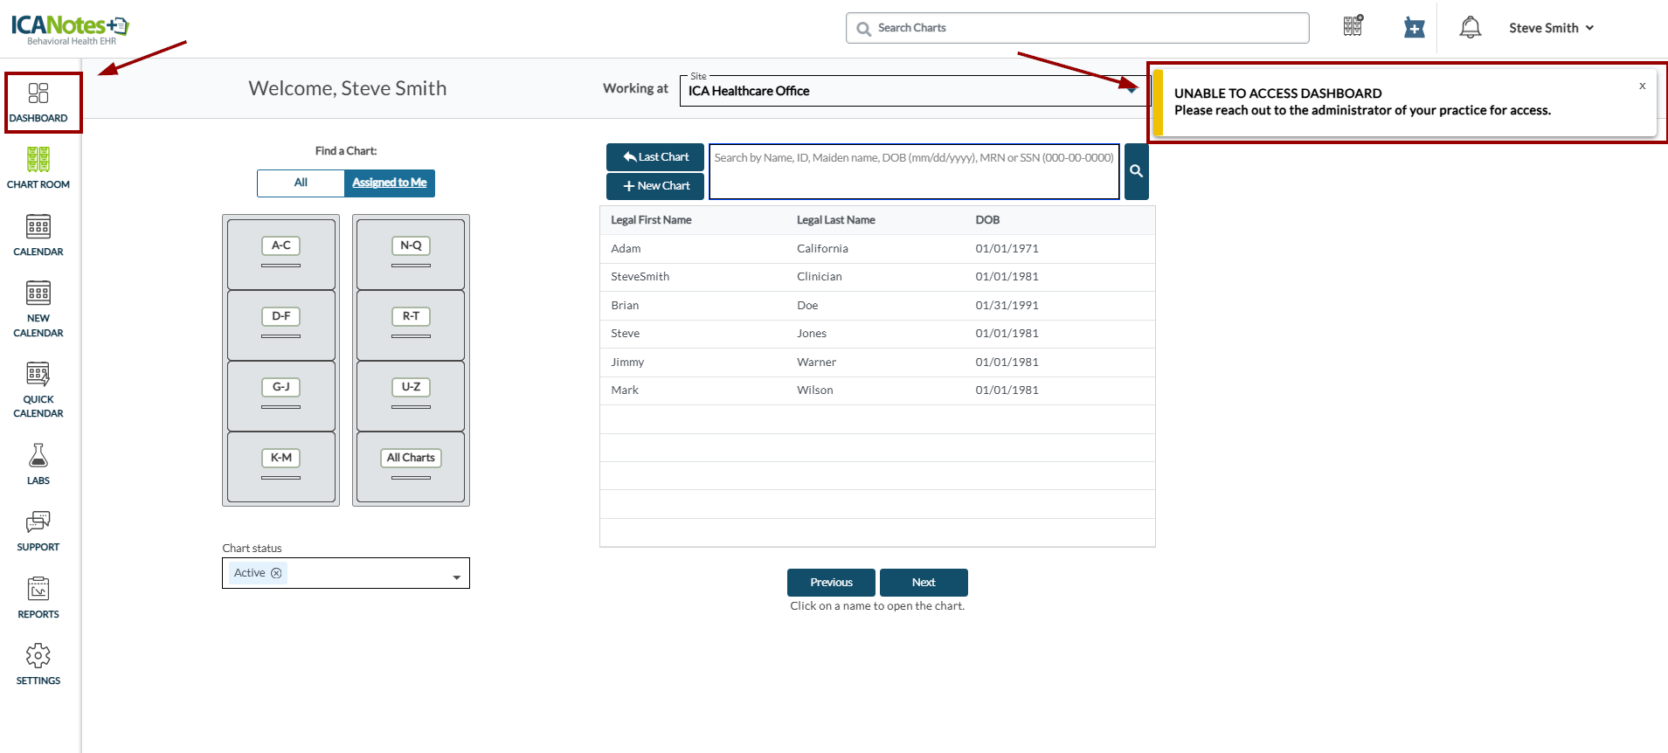The width and height of the screenshot is (1668, 753).
Task: Click the notifications bell icon
Action: tap(1471, 28)
